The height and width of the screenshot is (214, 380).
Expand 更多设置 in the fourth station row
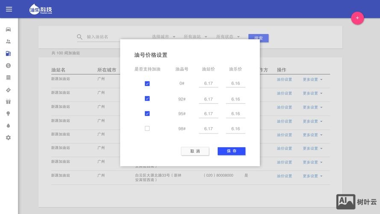pos(312,121)
